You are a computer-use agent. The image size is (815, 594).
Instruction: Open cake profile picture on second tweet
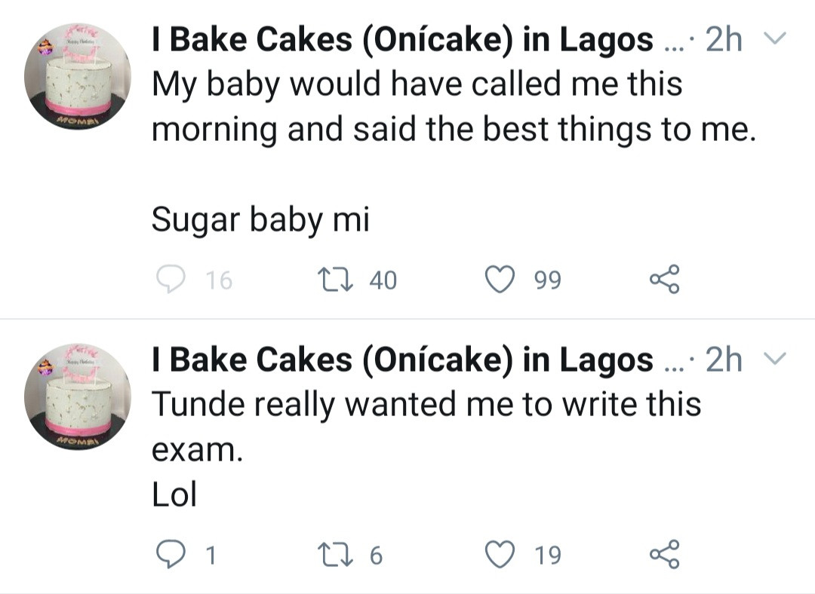click(77, 397)
